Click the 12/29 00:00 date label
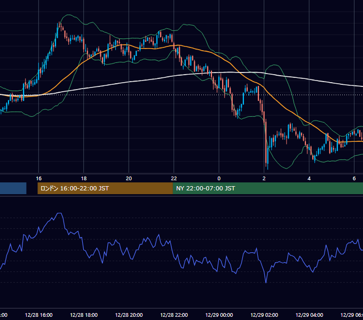The width and height of the screenshot is (363, 320). (219, 315)
